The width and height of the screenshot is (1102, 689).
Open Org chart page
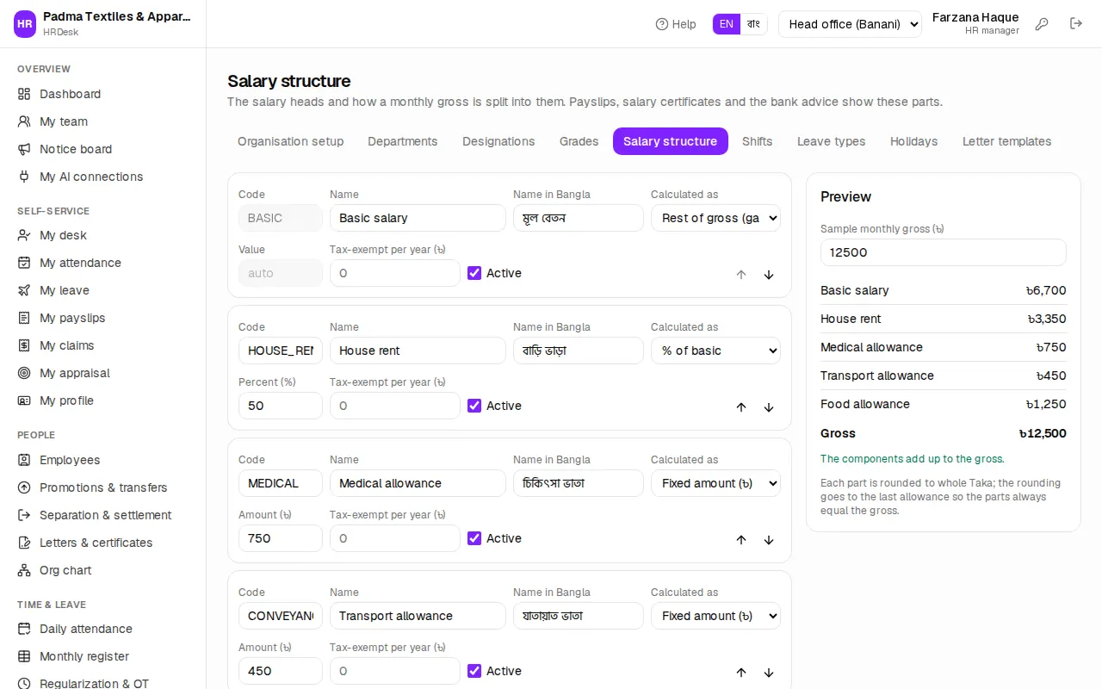click(x=103, y=570)
